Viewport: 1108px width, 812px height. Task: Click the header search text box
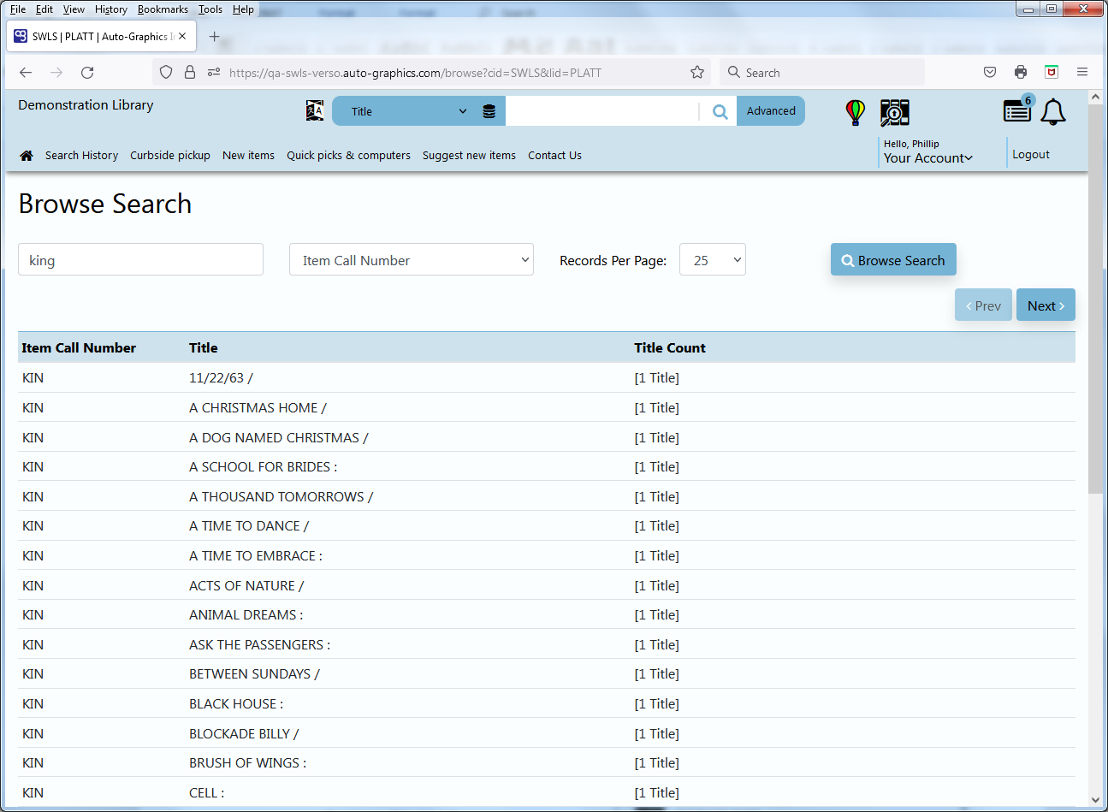click(x=601, y=111)
